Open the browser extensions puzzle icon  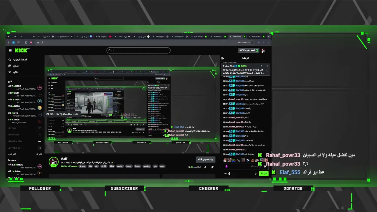26,42
